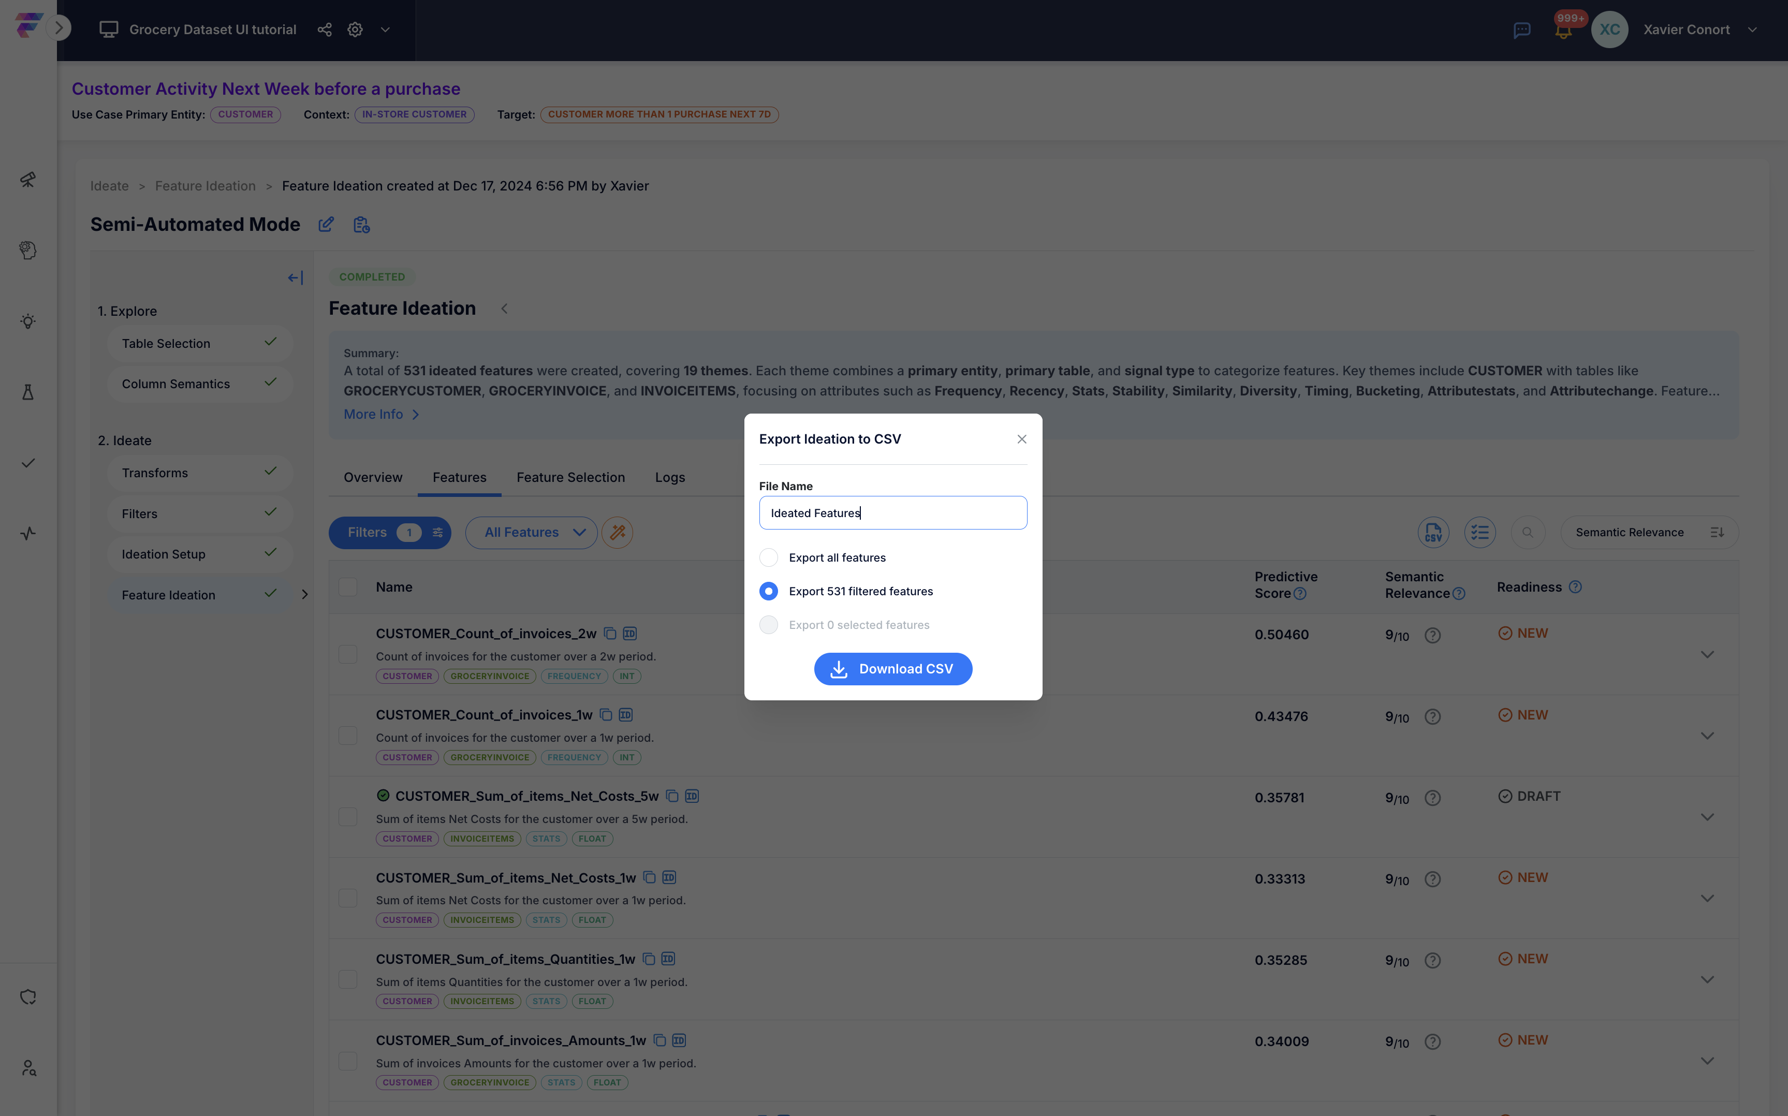
Task: Switch to Feature Selection tab
Action: point(570,477)
